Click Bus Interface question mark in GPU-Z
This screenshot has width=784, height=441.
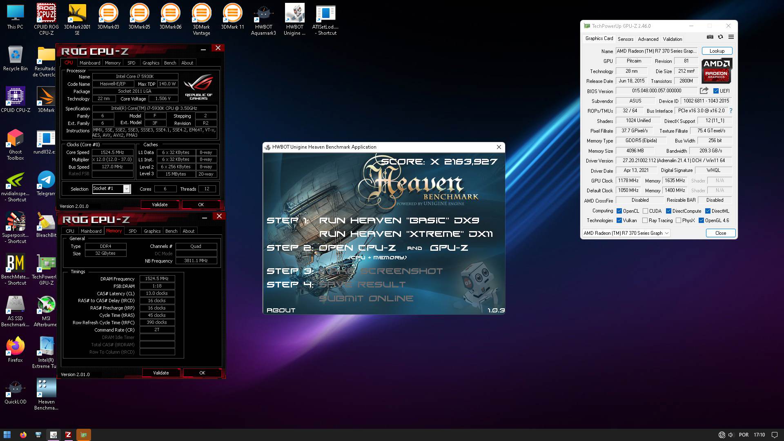(731, 111)
